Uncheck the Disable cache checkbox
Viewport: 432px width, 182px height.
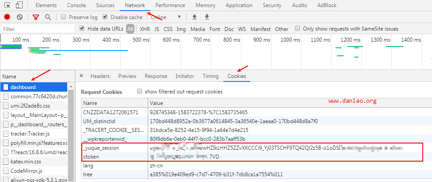pos(105,17)
